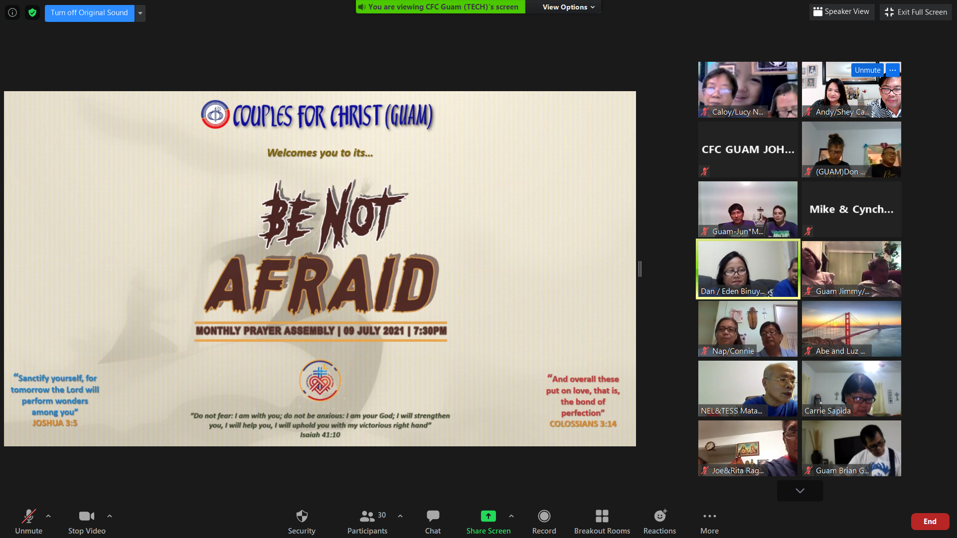Open Reactions menu

[x=659, y=521]
